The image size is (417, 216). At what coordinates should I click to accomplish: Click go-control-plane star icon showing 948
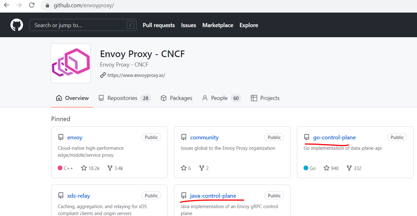pos(327,168)
